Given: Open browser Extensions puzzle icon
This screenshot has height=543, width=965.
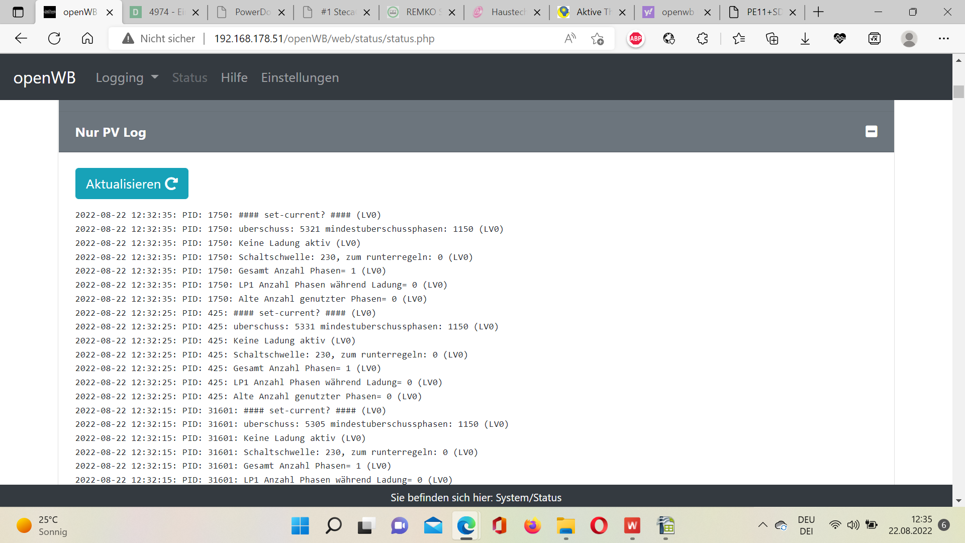Looking at the screenshot, I should tap(702, 39).
